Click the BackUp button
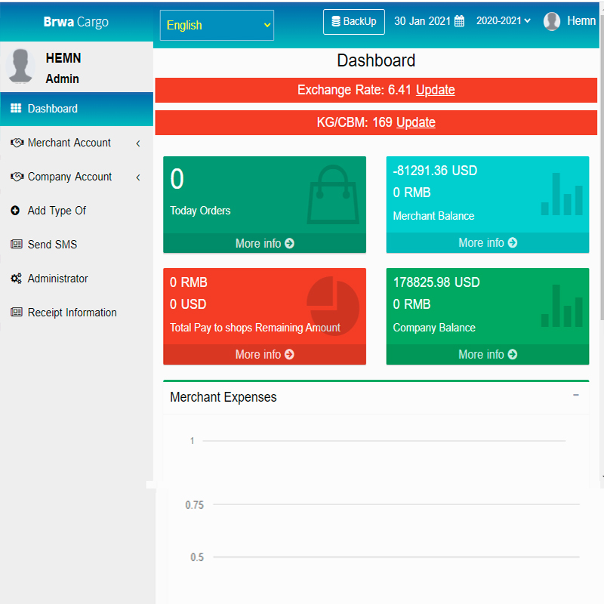The width and height of the screenshot is (604, 604). [354, 22]
